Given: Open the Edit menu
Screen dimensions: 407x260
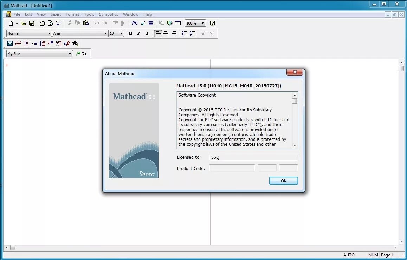Looking at the screenshot, I should (x=28, y=14).
